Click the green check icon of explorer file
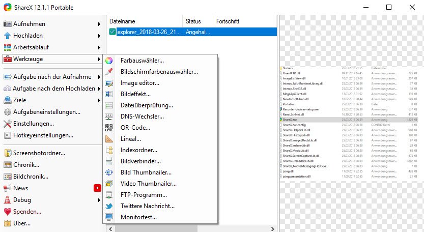The width and height of the screenshot is (424, 232). [112, 32]
